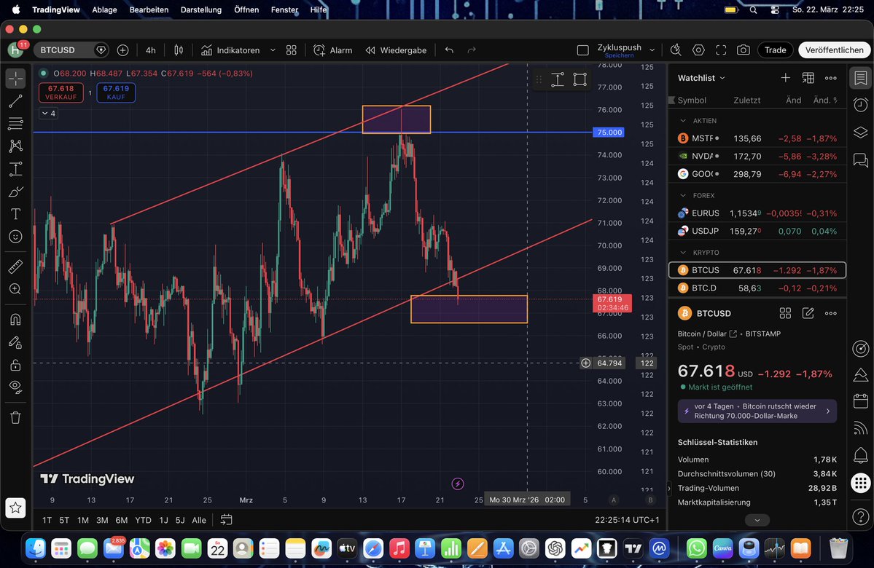Open the alerts clock panel icon
This screenshot has width=874, height=568.
pos(861,104)
